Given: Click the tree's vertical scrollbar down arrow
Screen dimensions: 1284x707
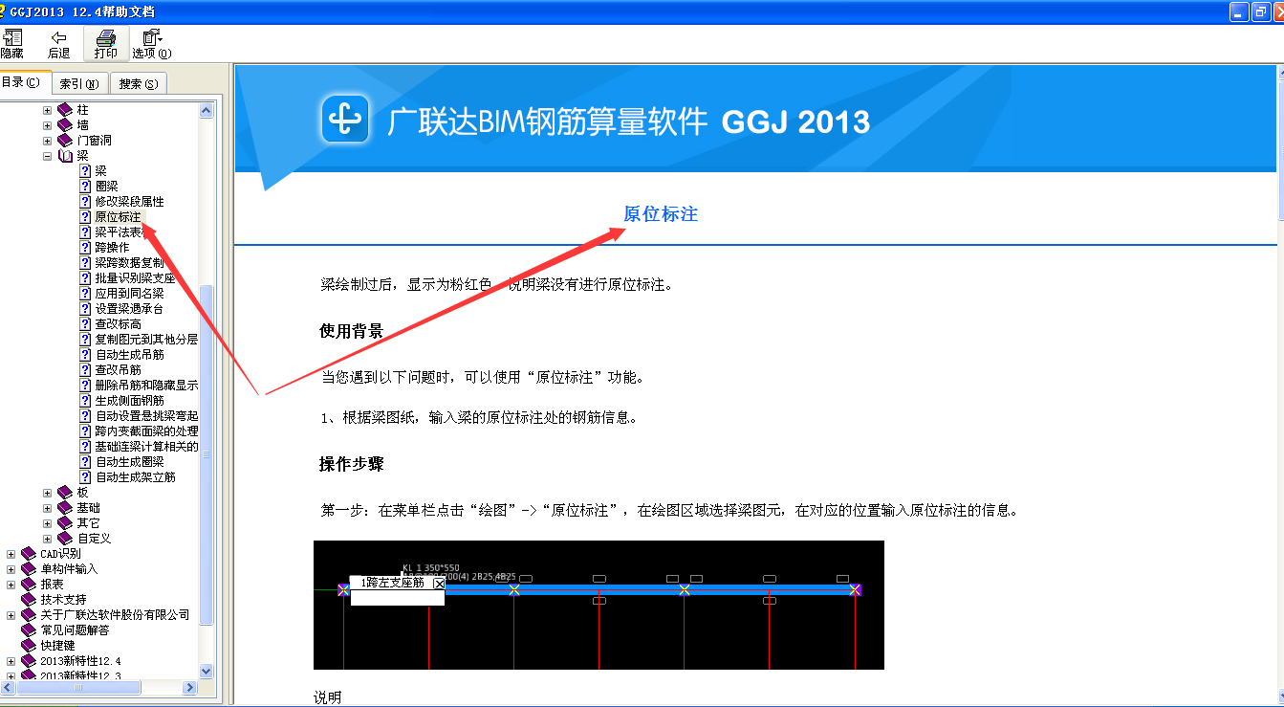Looking at the screenshot, I should [x=206, y=672].
